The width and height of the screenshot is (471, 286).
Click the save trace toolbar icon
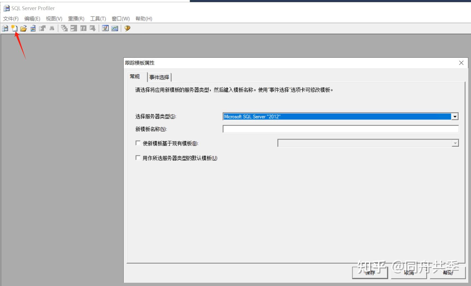[33, 28]
